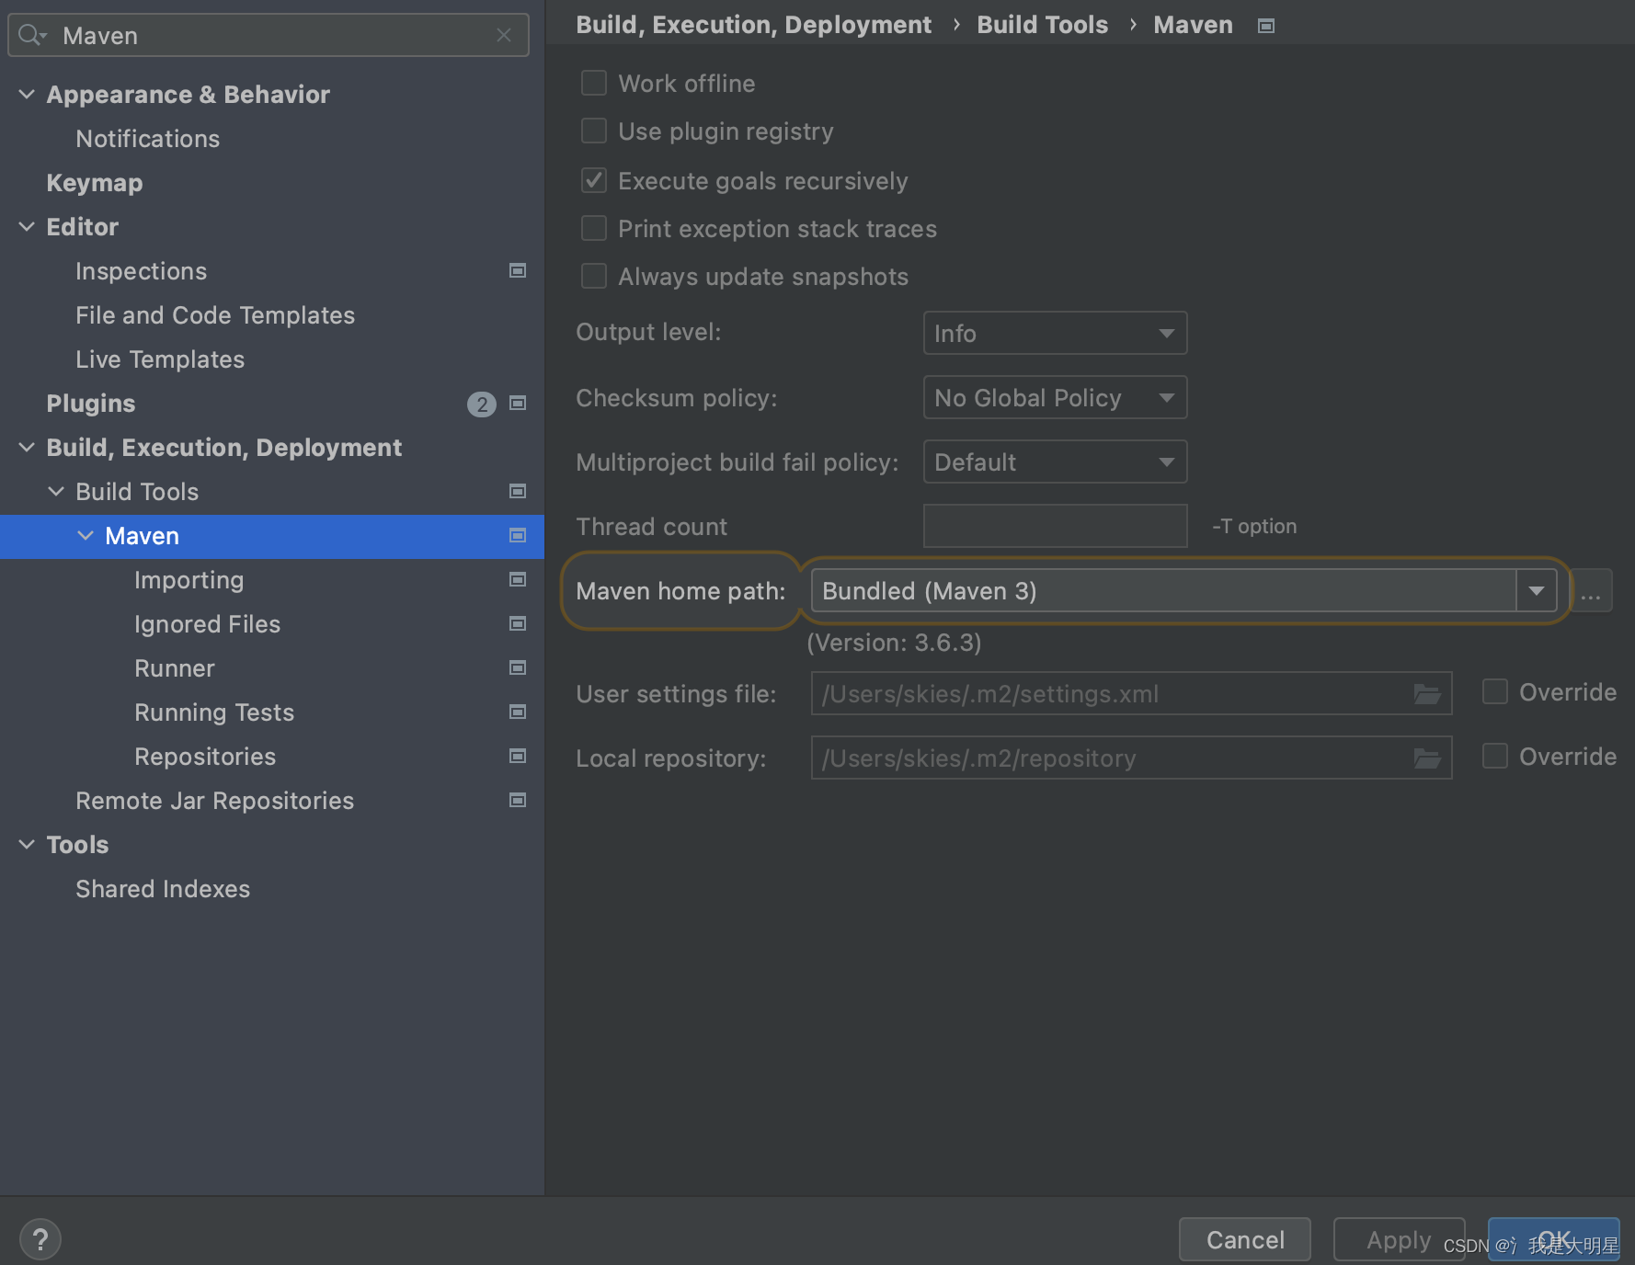The width and height of the screenshot is (1635, 1265).
Task: Browse folder icon for User settings file
Action: tap(1427, 693)
